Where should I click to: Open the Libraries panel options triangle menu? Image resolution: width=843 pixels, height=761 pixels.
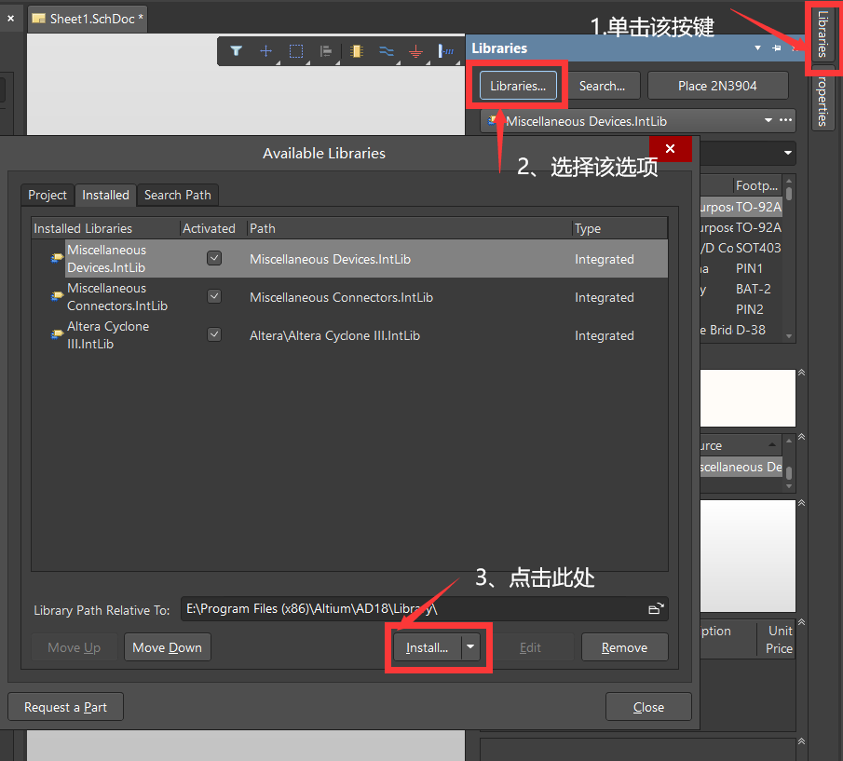(757, 48)
